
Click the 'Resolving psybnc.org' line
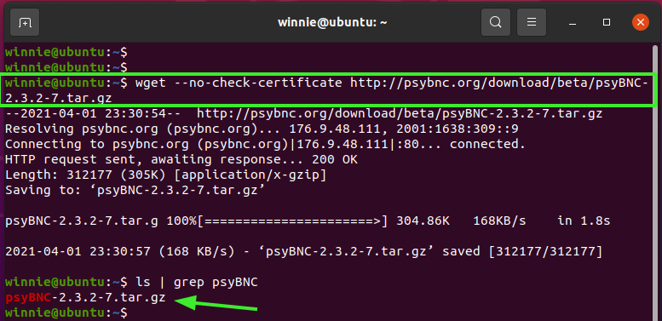(x=262, y=129)
